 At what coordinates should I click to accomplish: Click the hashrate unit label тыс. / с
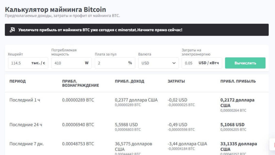[x=38, y=63]
